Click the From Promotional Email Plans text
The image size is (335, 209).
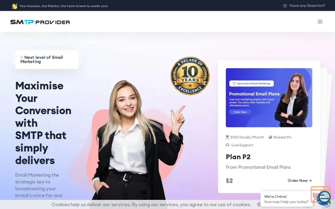pos(258,167)
